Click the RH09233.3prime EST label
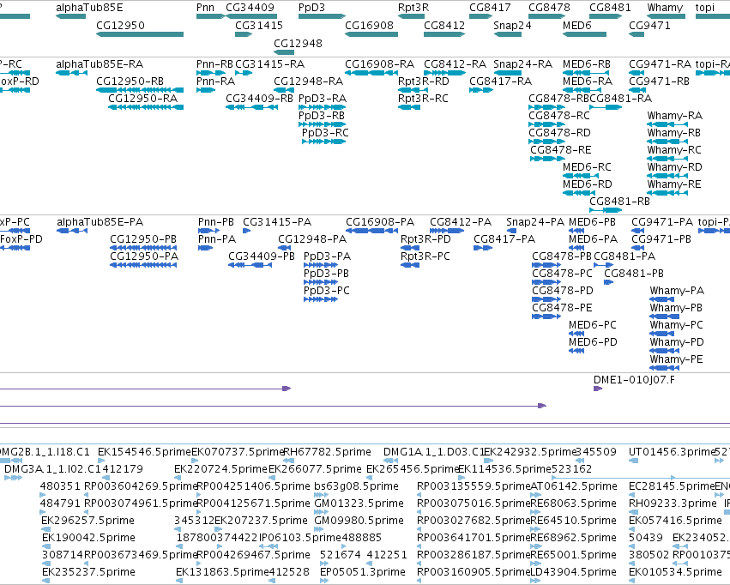 click(x=673, y=504)
